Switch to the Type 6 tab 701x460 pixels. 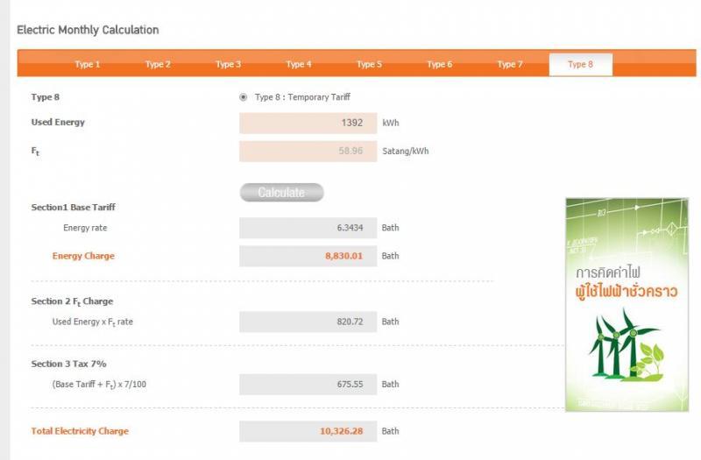[x=439, y=64]
